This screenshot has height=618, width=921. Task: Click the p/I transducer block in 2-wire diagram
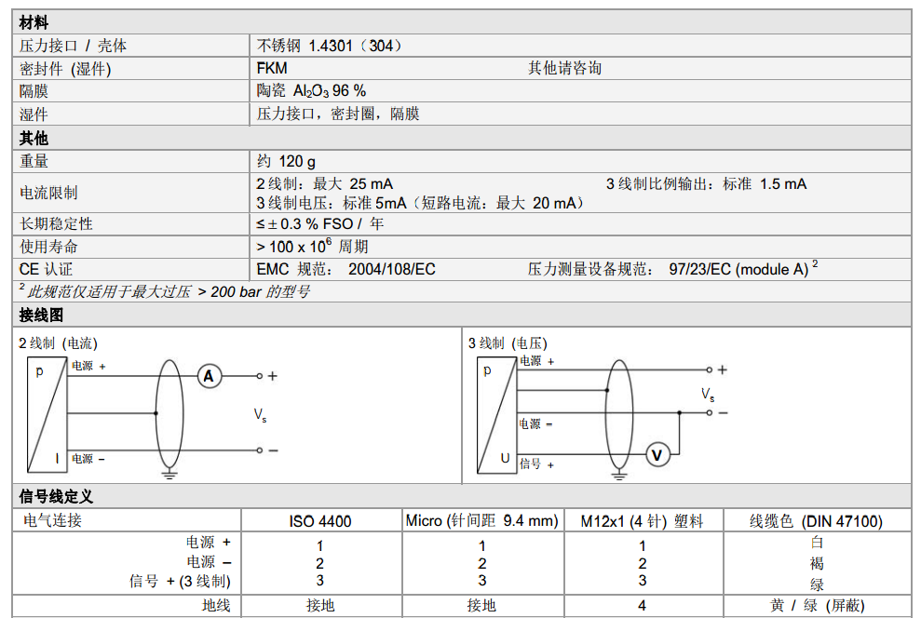tap(47, 414)
